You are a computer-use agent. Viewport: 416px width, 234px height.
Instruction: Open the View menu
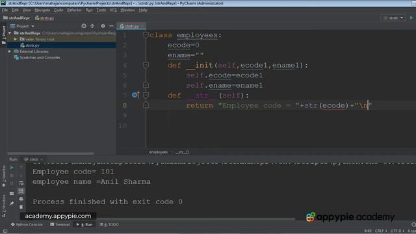[27, 10]
